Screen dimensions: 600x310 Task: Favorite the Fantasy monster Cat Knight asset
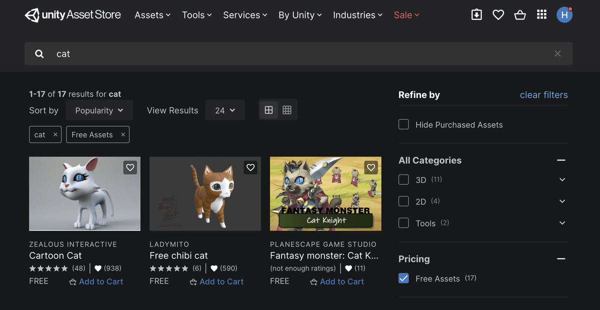(371, 168)
